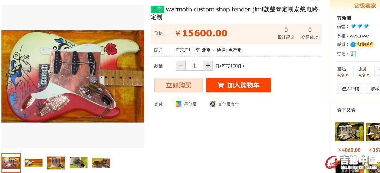Image resolution: width=380 pixels, height=173 pixels.
Task: Click the shopping cart icon on 加入购物车
Action: coord(221,85)
